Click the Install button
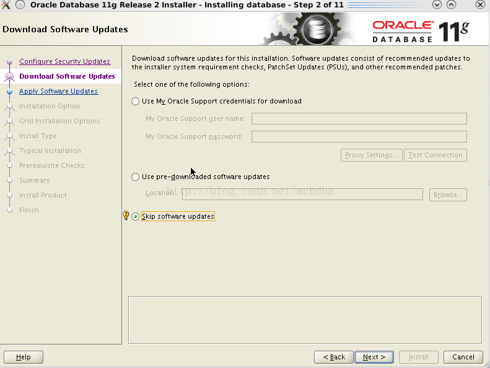Image resolution: width=490 pixels, height=368 pixels. pos(418,357)
